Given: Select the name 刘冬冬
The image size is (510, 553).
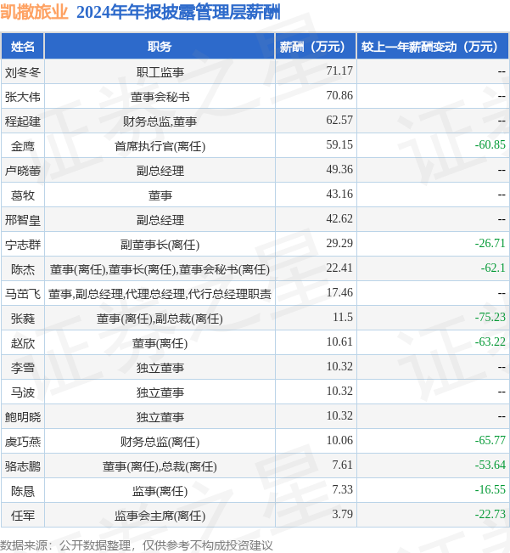Looking at the screenshot, I should [23, 72].
